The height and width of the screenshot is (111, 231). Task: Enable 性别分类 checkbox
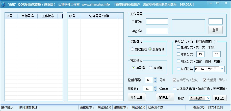[178, 47]
